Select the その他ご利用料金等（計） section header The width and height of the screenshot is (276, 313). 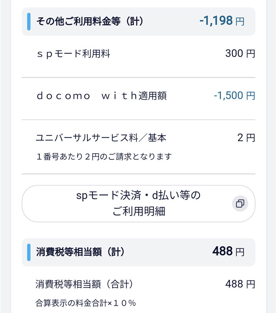(90, 21)
